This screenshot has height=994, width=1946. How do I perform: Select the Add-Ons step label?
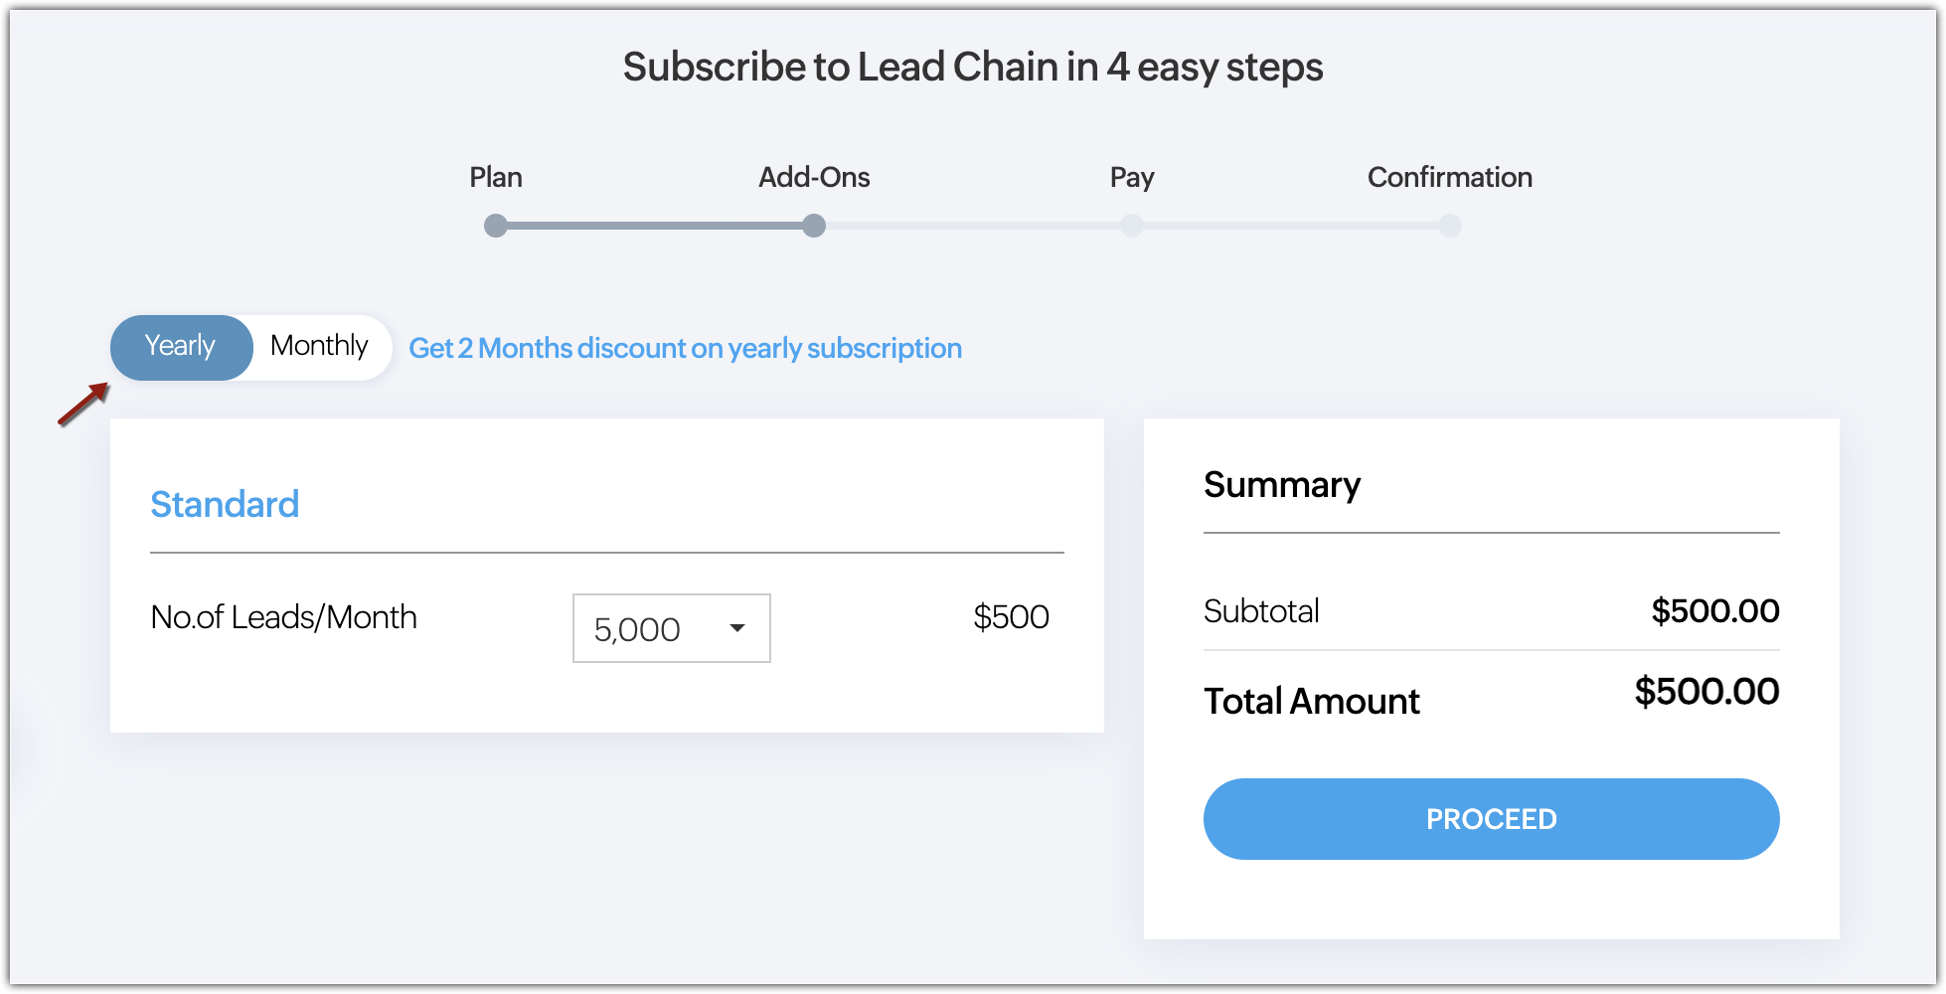click(814, 177)
